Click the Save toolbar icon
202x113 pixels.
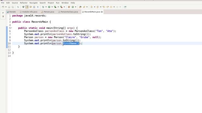tap(9, 7)
